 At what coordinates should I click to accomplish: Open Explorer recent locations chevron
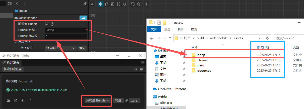tap(165, 38)
